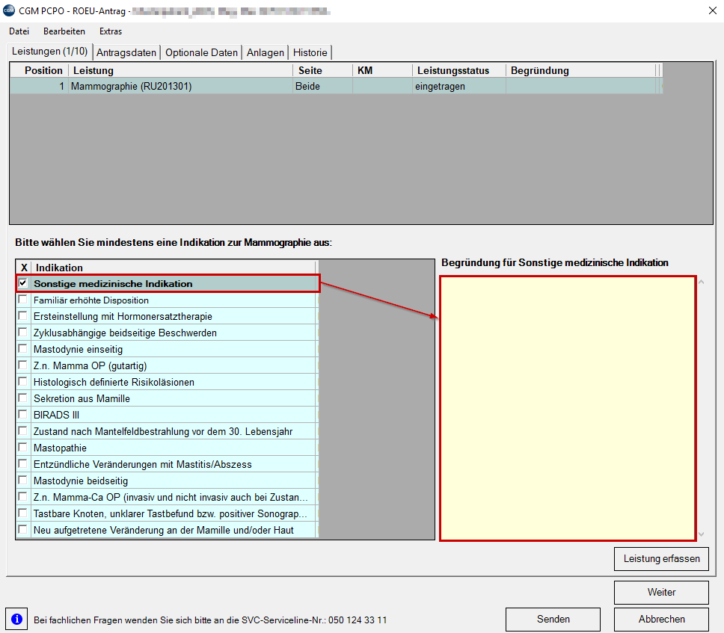Check Zustand nach Mantelfeldbestrahlung checkbox
Screen dimensions: 724x633
point(22,431)
